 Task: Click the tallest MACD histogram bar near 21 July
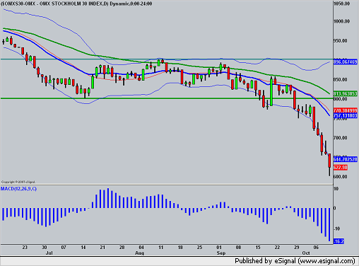pyautogui.click(x=108, y=198)
